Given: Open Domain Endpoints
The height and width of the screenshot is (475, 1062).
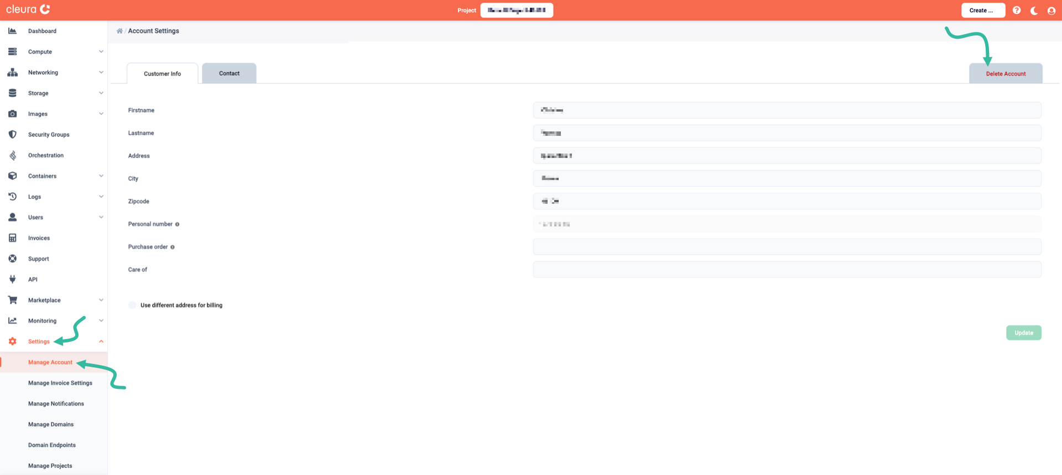Looking at the screenshot, I should [x=52, y=445].
